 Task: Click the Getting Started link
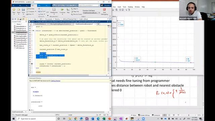55,81
